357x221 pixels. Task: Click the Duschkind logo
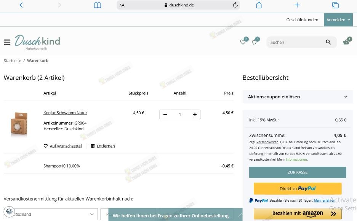pos(38,42)
